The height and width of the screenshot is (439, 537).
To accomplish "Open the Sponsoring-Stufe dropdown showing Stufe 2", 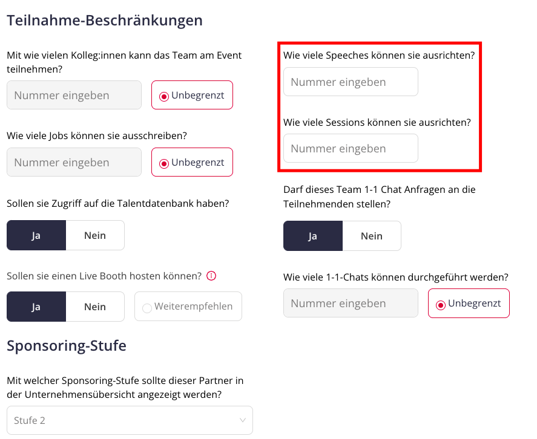I will [x=130, y=420].
